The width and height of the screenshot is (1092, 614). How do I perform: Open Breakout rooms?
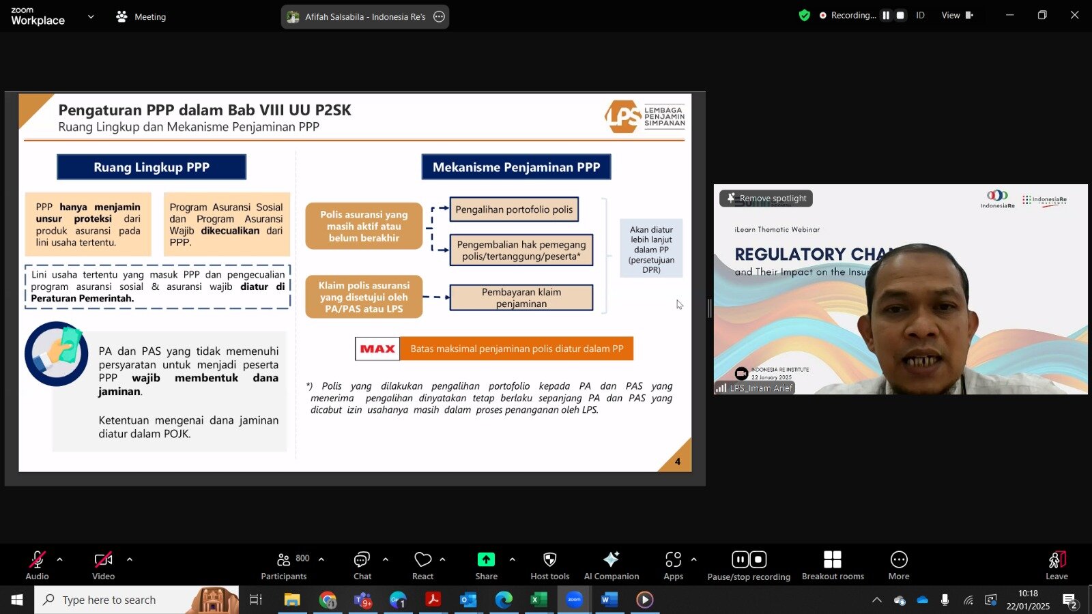tap(833, 566)
